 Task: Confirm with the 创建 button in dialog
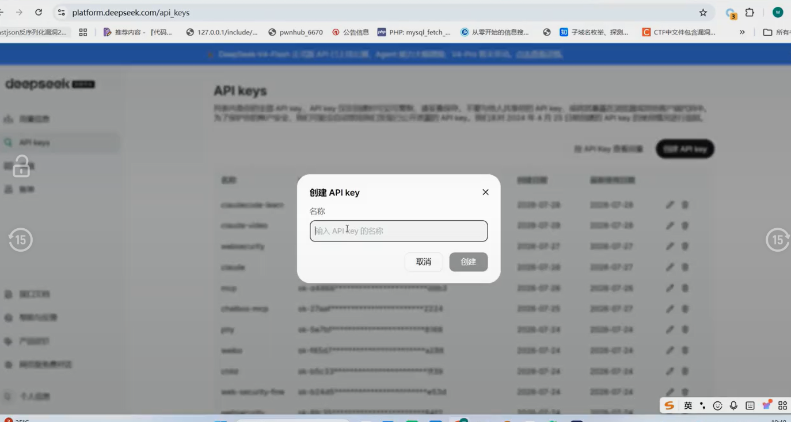469,262
